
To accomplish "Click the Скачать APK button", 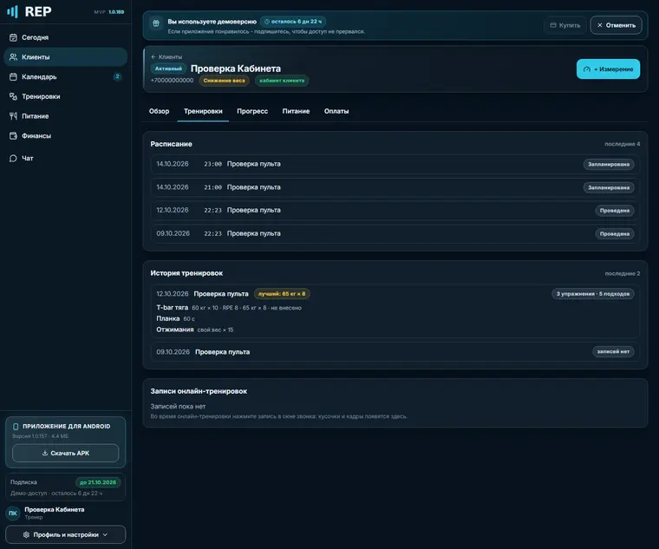I will pyautogui.click(x=66, y=453).
